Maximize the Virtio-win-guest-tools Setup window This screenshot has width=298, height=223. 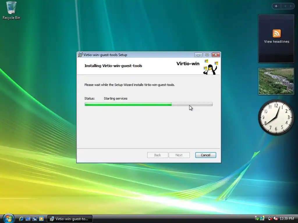coord(207,55)
